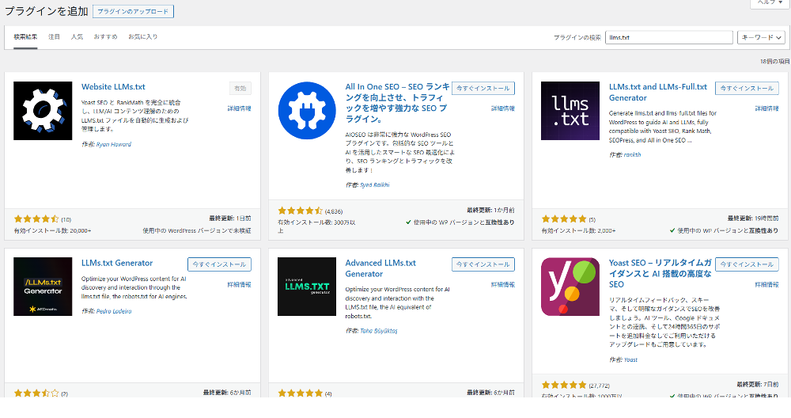Install the Yoast SEO plugin
Viewport: 791px width, 418px height.
[x=747, y=264]
